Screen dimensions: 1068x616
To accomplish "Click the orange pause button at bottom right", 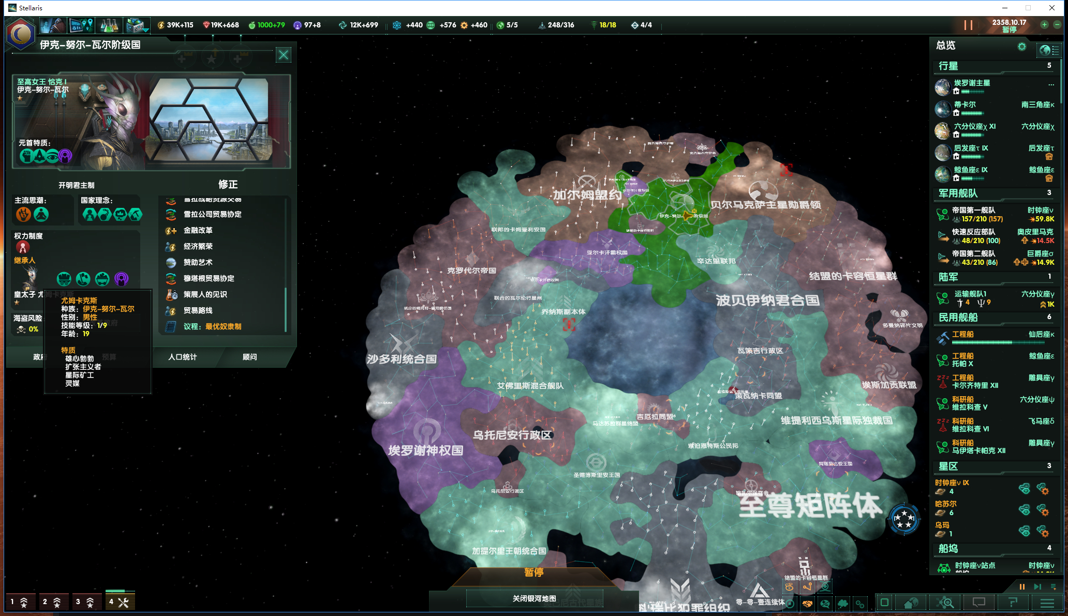I will 1021,587.
